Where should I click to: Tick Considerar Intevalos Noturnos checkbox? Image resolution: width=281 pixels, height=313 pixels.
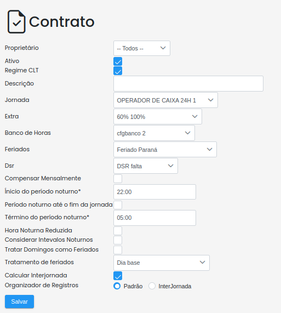coord(118,240)
